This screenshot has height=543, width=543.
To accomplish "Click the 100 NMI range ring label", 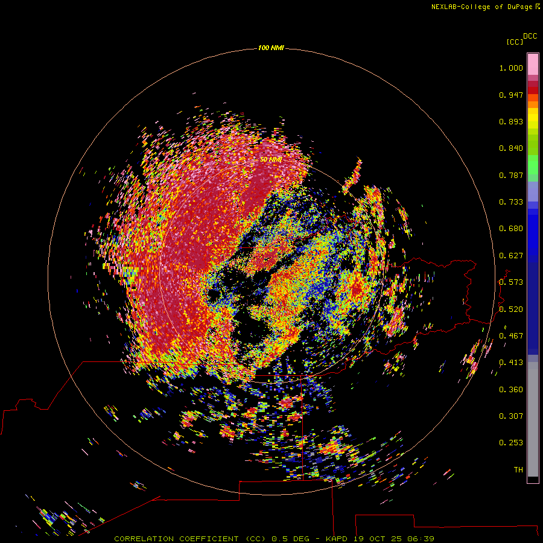I will [271, 48].
